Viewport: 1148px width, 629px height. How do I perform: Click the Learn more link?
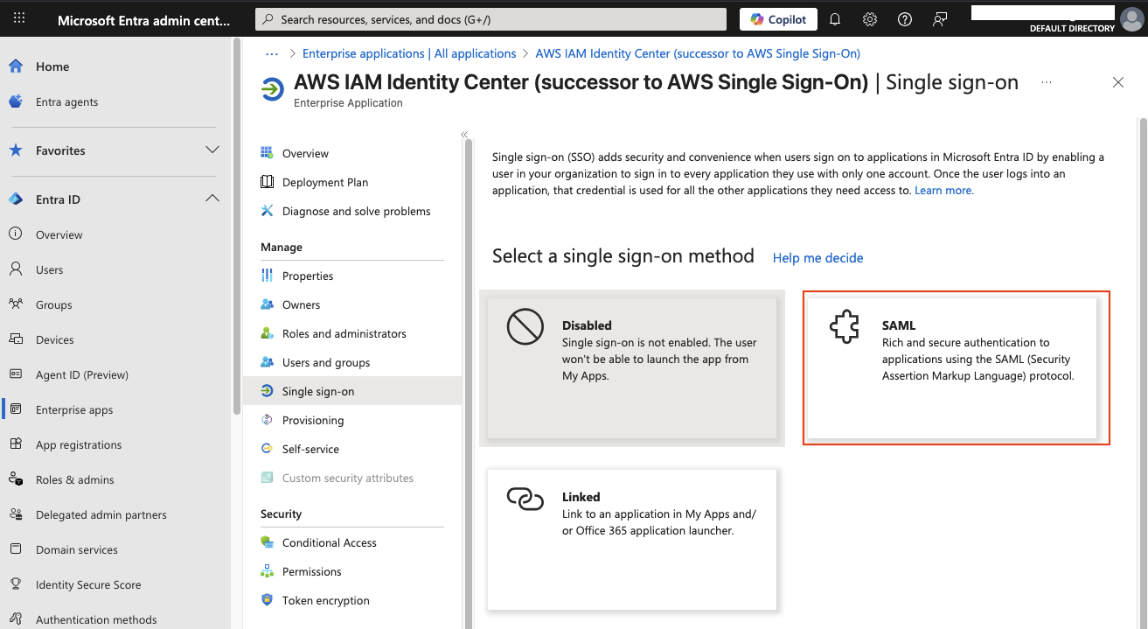943,190
